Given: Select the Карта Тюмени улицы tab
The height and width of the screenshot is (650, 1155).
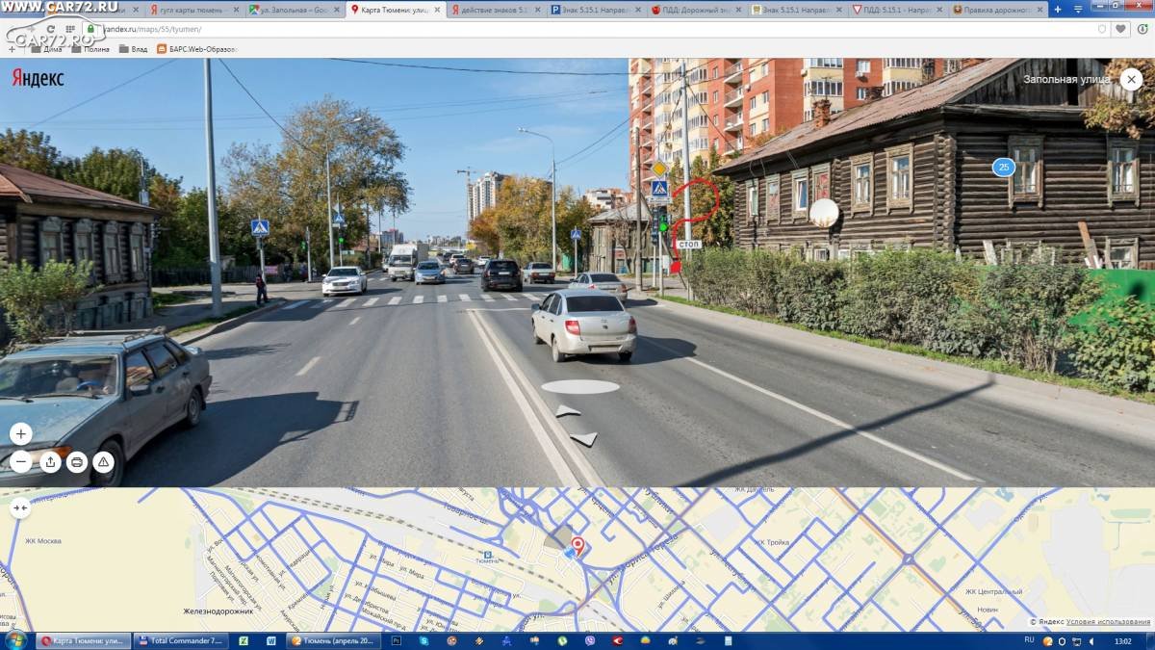Looking at the screenshot, I should point(396,10).
